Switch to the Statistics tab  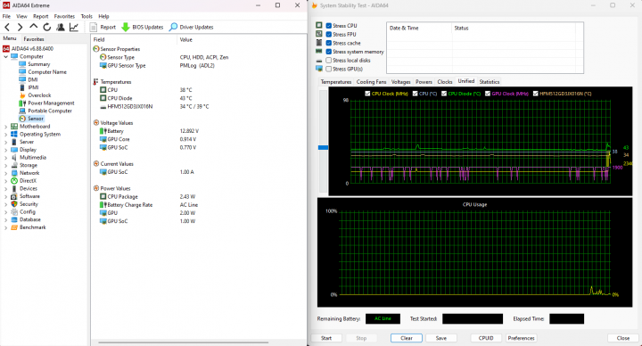tap(490, 82)
